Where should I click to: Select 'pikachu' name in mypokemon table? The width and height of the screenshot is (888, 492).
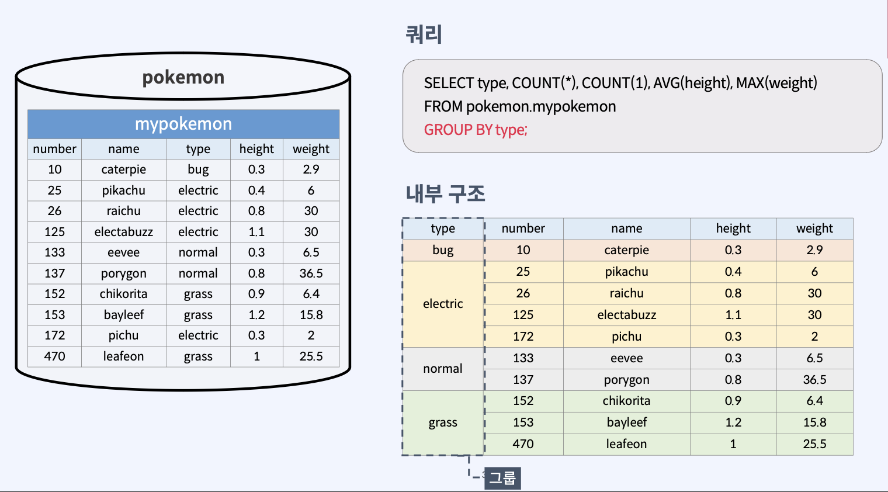point(124,190)
